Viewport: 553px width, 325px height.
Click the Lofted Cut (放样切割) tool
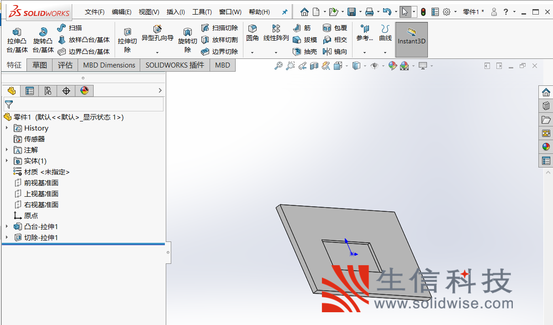point(219,40)
